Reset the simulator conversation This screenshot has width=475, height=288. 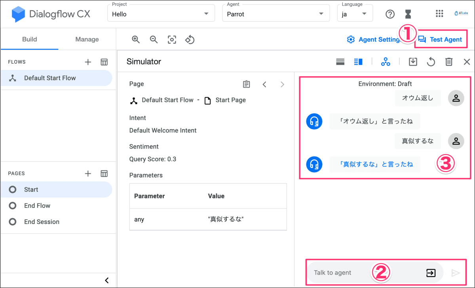(x=431, y=62)
